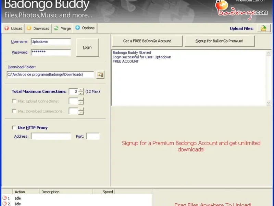Click Signup for BaDonGo Premium button
This screenshot has height=206, width=274.
219,41
